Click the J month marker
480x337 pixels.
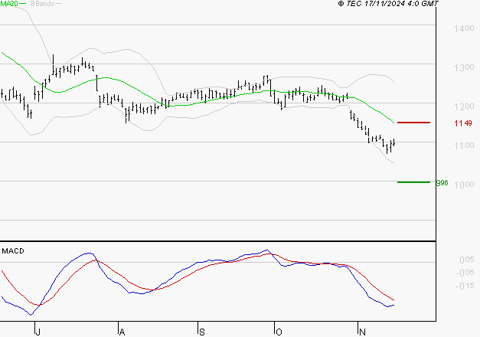(x=38, y=332)
